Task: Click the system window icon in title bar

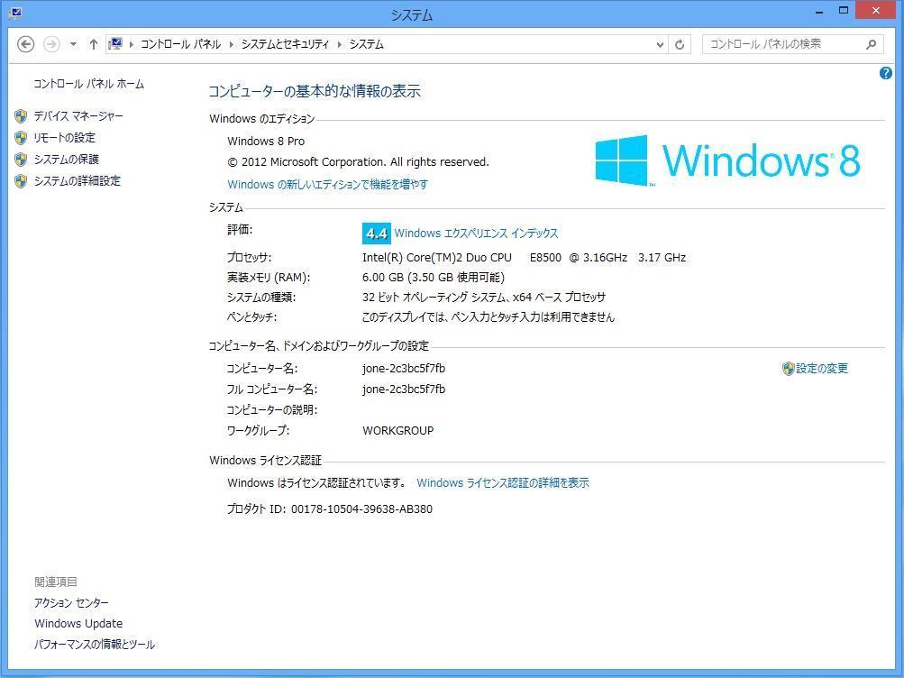Action: pyautogui.click(x=15, y=12)
